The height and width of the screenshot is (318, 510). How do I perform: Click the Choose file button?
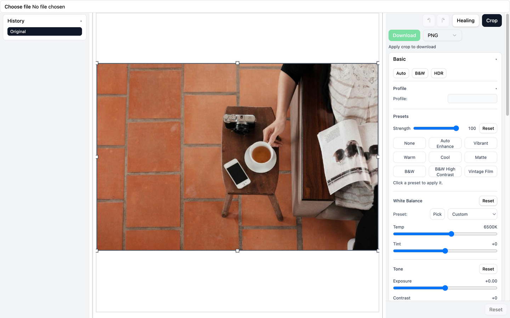(x=17, y=7)
